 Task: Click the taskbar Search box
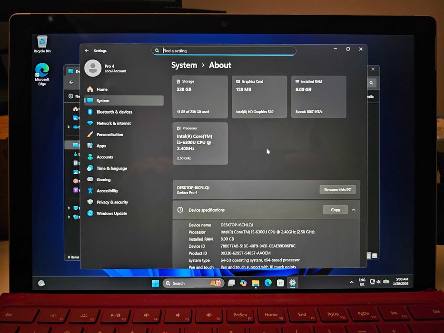click(x=193, y=283)
